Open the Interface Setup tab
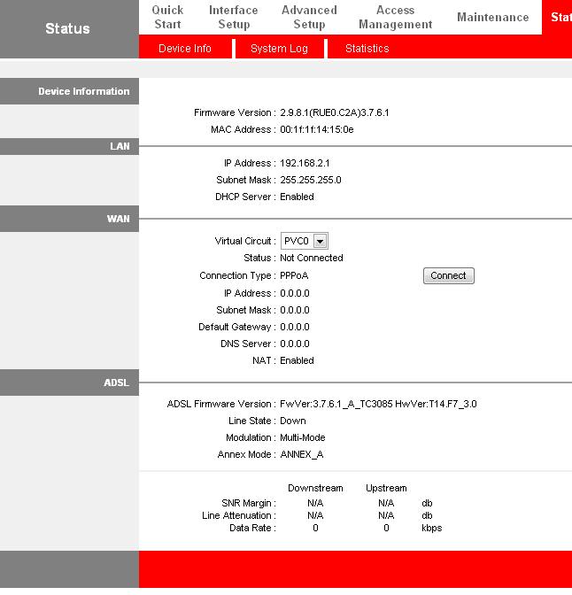Screen dimensions: 572x595 click(x=234, y=17)
